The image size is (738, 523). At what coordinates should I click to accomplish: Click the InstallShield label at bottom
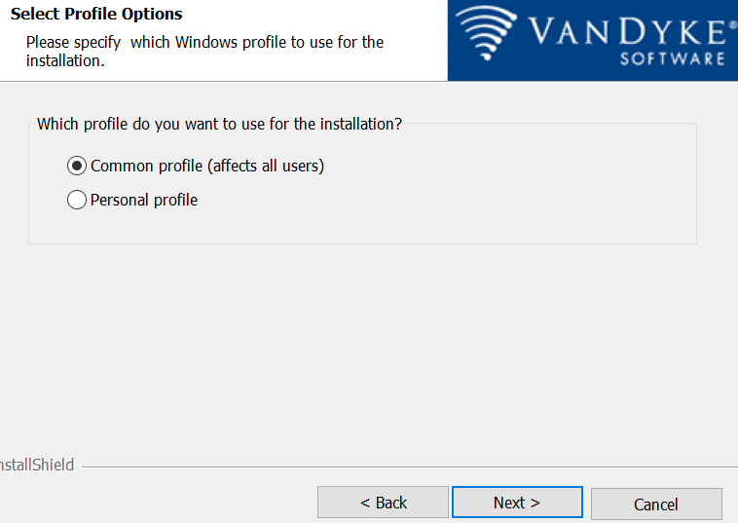36,466
